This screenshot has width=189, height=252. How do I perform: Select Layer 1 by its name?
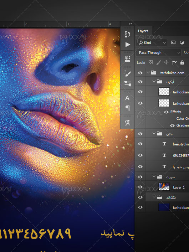coord(179,187)
